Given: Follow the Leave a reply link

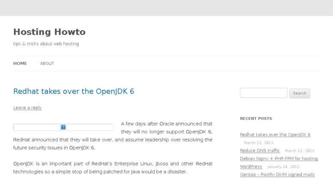Looking at the screenshot, I should pyautogui.click(x=27, y=108).
